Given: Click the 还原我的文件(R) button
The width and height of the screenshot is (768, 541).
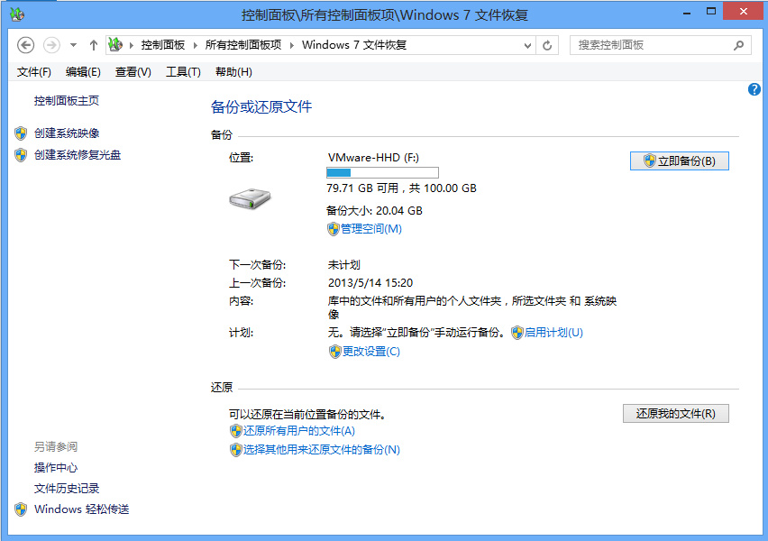Looking at the screenshot, I should 676,414.
